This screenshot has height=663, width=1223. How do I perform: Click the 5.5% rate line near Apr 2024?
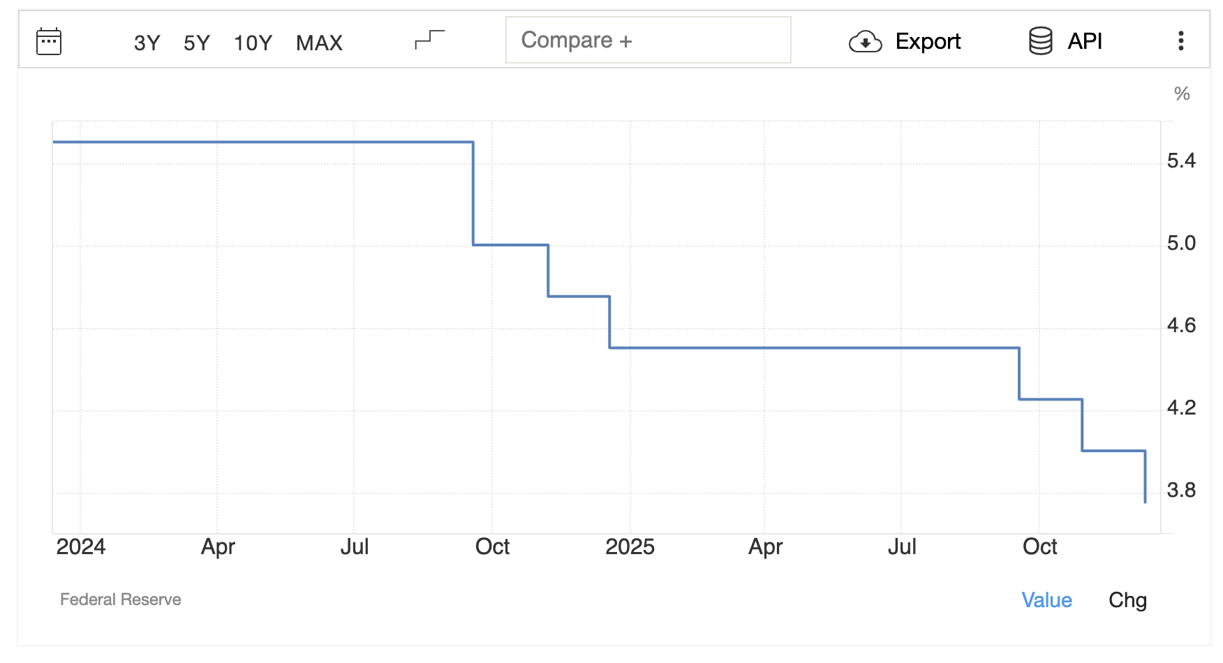[x=217, y=142]
